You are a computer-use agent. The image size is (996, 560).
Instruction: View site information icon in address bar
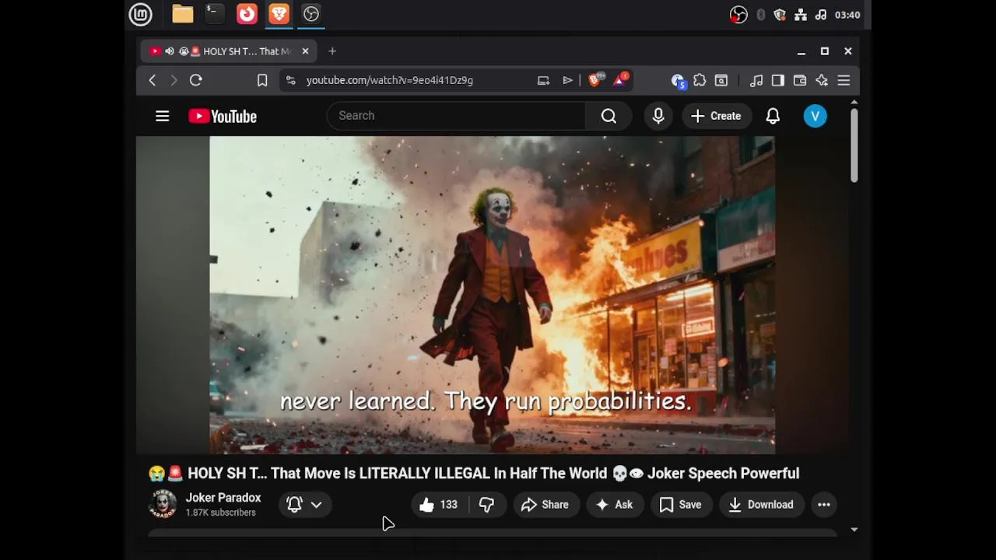290,80
